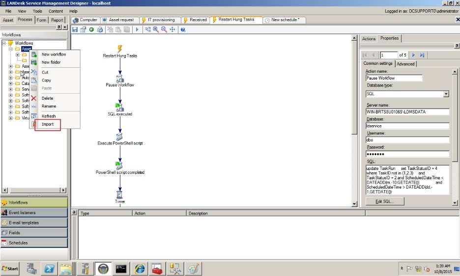Collapse the root Workflows tree node
The image size is (460, 276).
pos(4,43)
